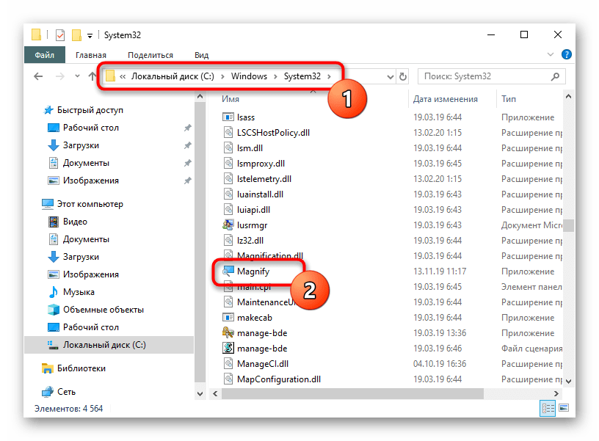Image resolution: width=599 pixels, height=441 pixels.
Task: Open pinned Рабочий стол under Быстрый доступ
Action: tap(91, 128)
